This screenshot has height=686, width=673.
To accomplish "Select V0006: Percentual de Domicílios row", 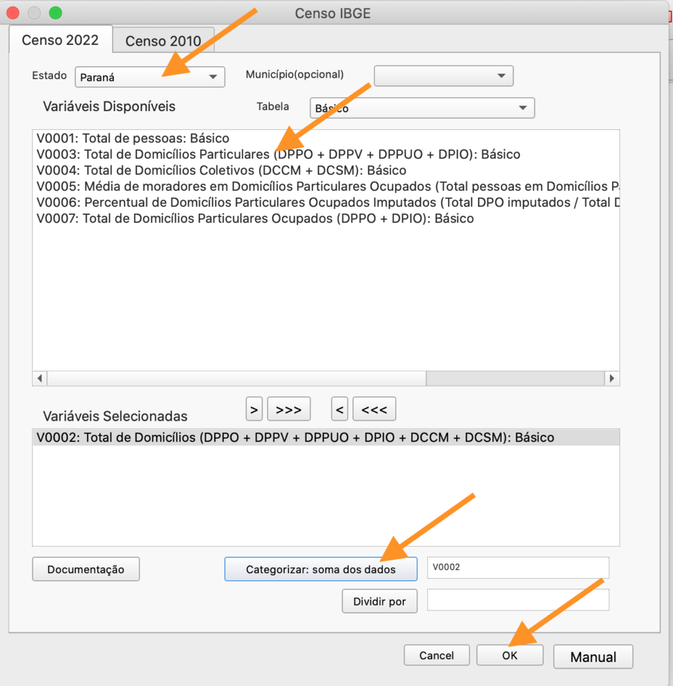I will coord(326,202).
